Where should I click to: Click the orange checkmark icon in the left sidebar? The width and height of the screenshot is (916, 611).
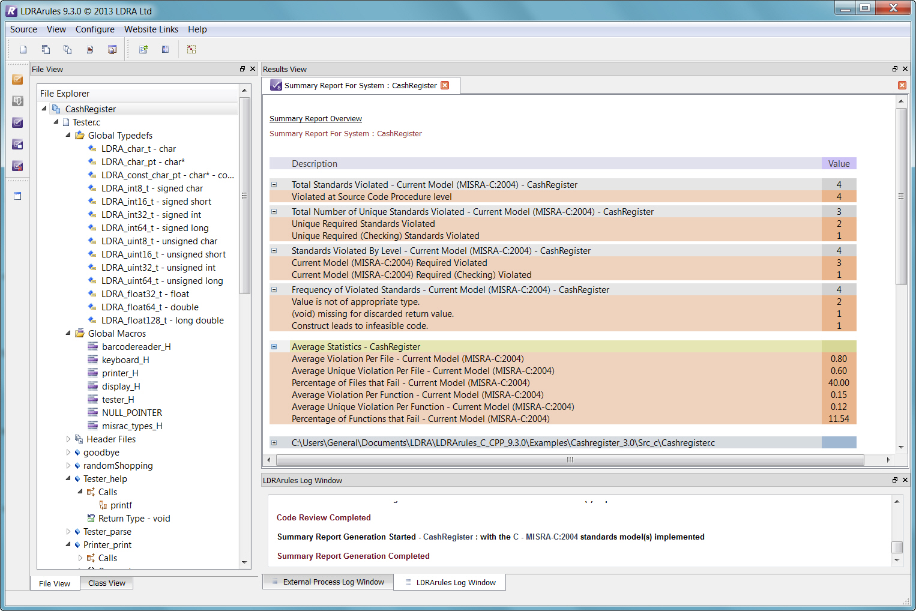17,80
